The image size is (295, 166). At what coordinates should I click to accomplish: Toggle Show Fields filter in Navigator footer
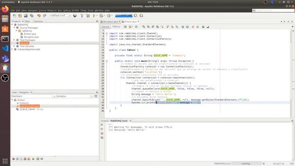(18, 159)
